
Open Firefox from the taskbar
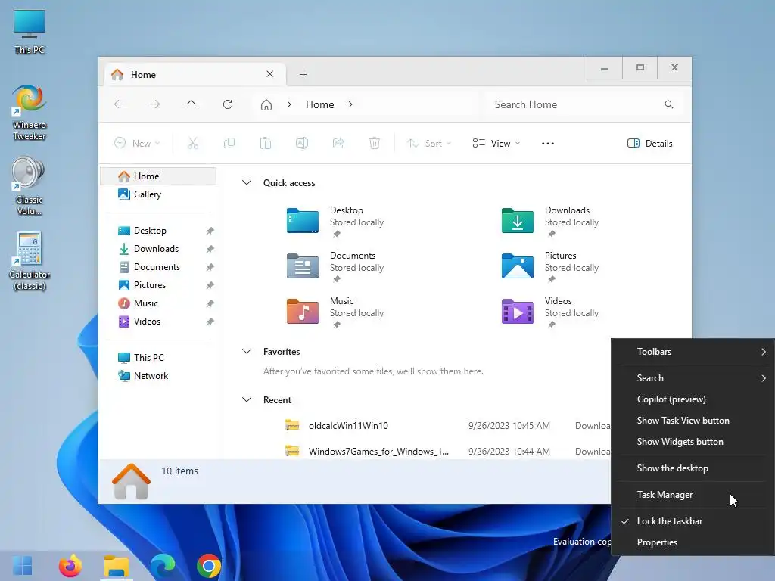70,566
